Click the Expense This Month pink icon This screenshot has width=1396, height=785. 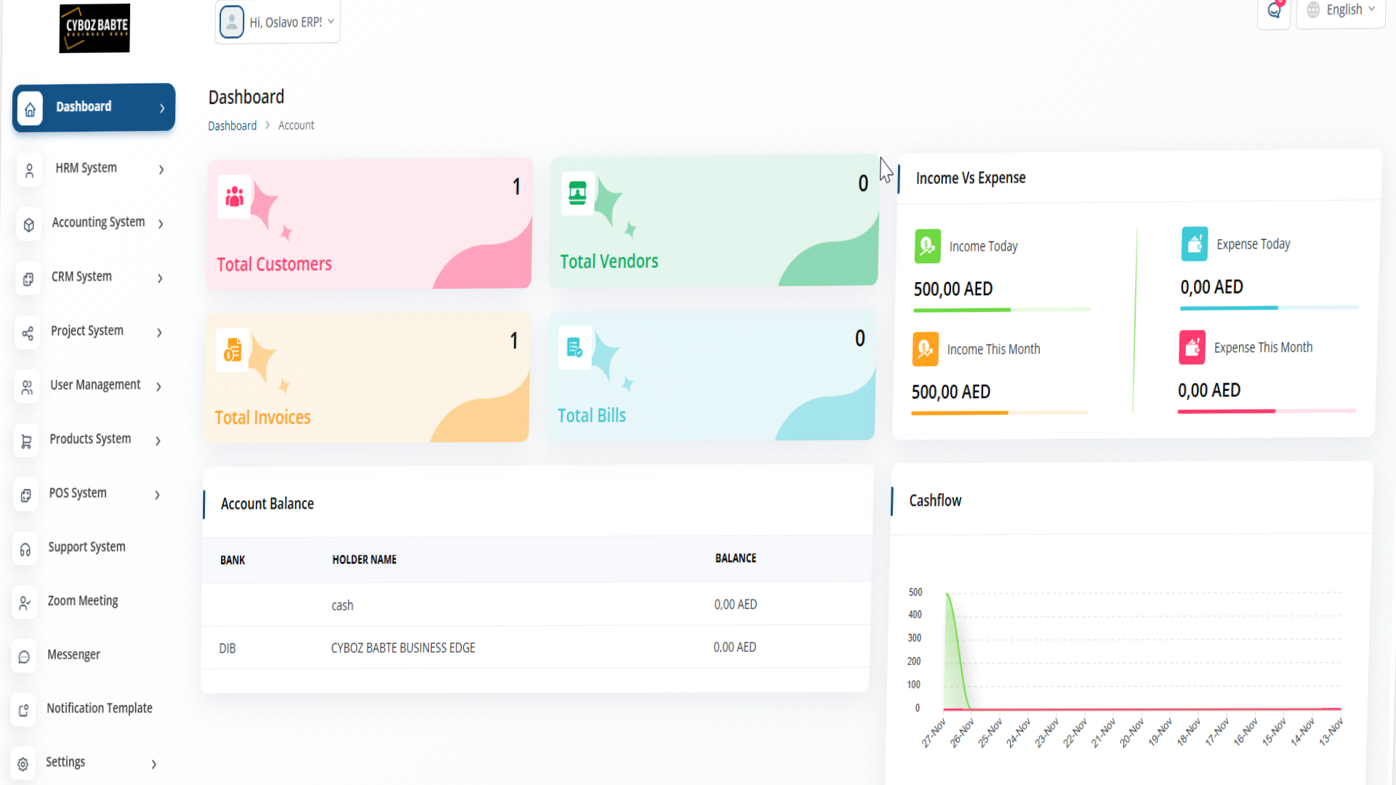pos(1192,347)
